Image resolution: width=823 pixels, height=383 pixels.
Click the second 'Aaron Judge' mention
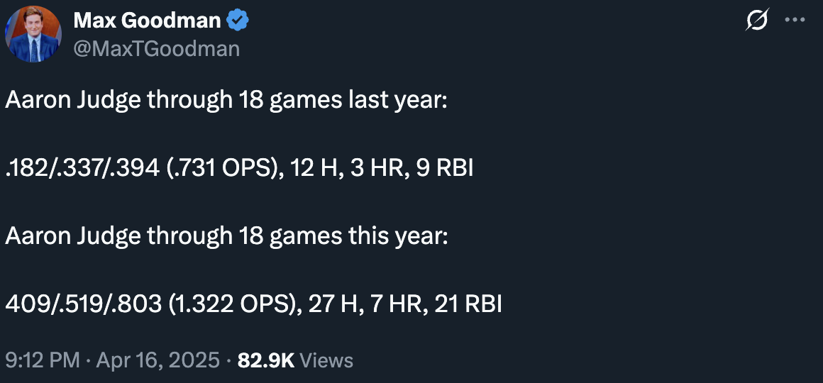pyautogui.click(x=73, y=237)
